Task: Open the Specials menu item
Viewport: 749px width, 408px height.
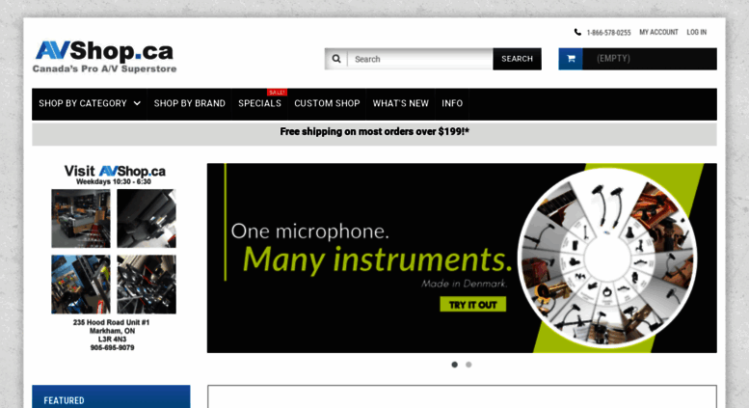Action: click(x=260, y=103)
